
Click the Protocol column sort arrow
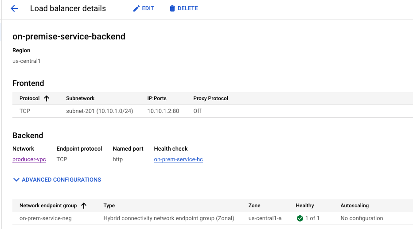(x=47, y=98)
